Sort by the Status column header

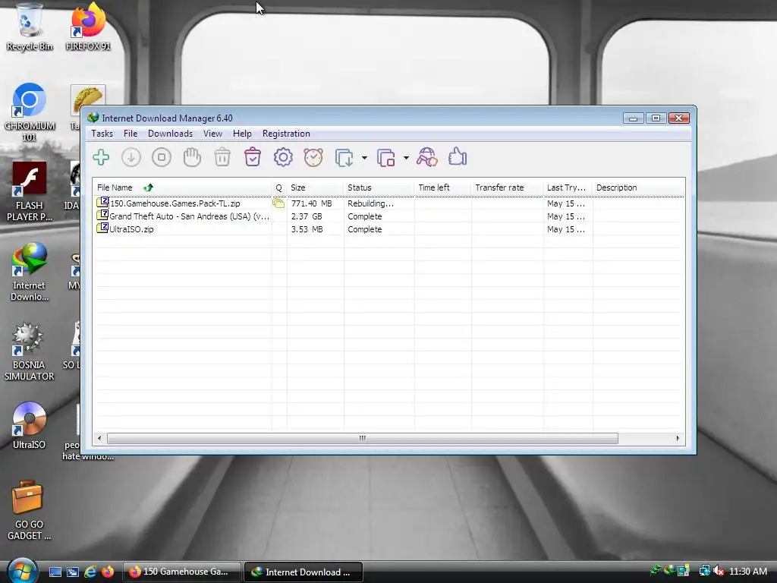click(379, 188)
